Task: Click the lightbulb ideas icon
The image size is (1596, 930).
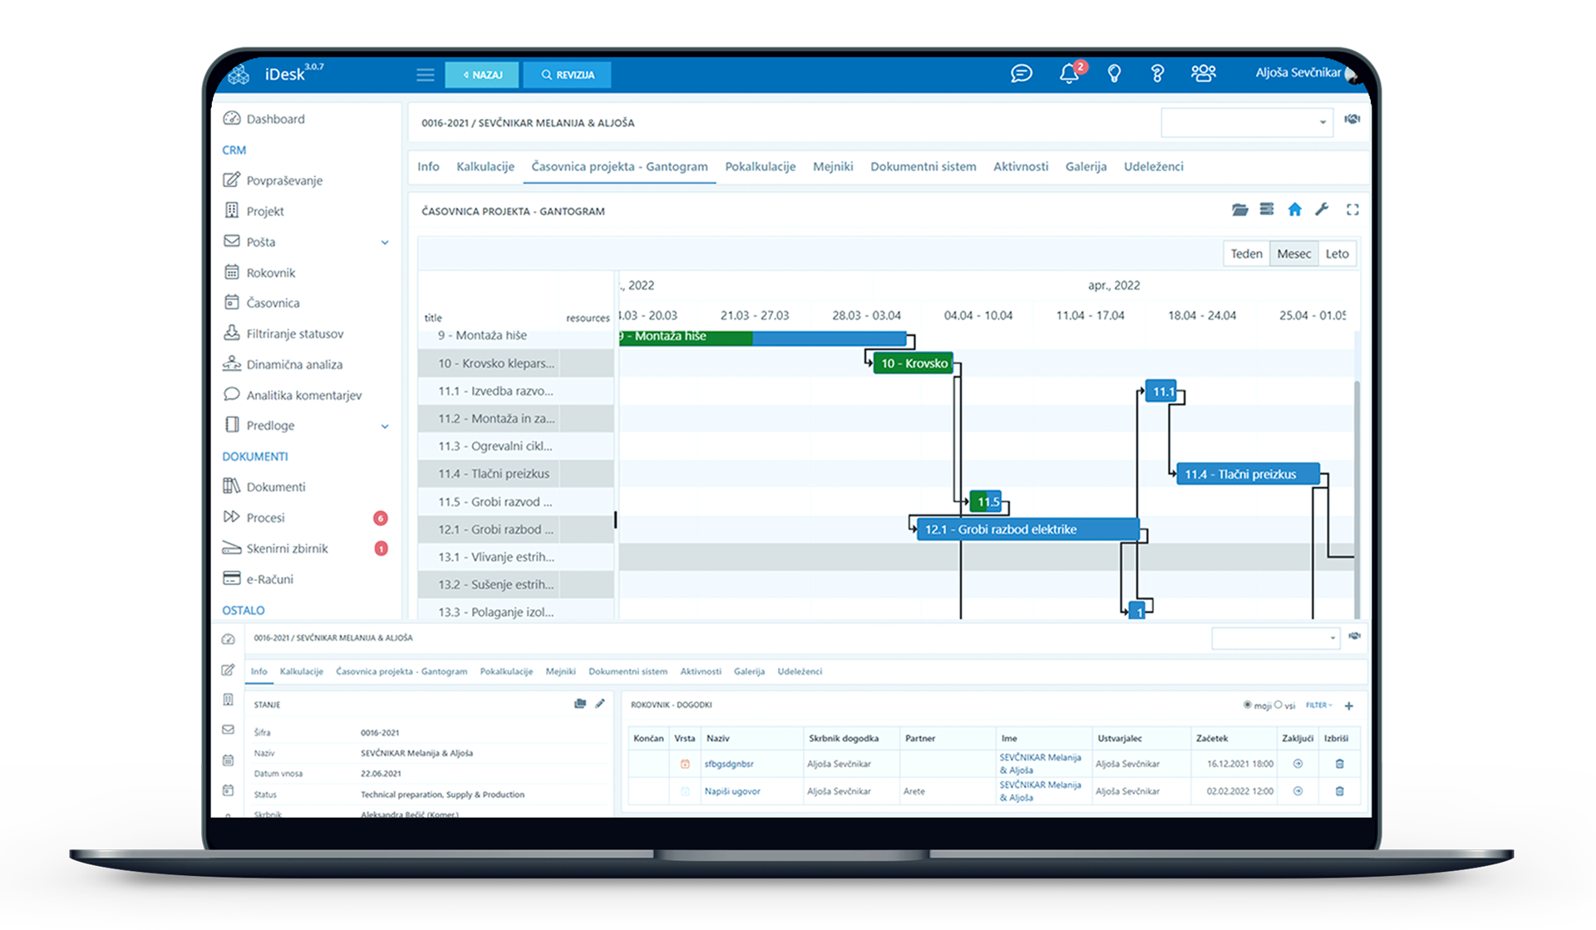Action: [x=1114, y=74]
